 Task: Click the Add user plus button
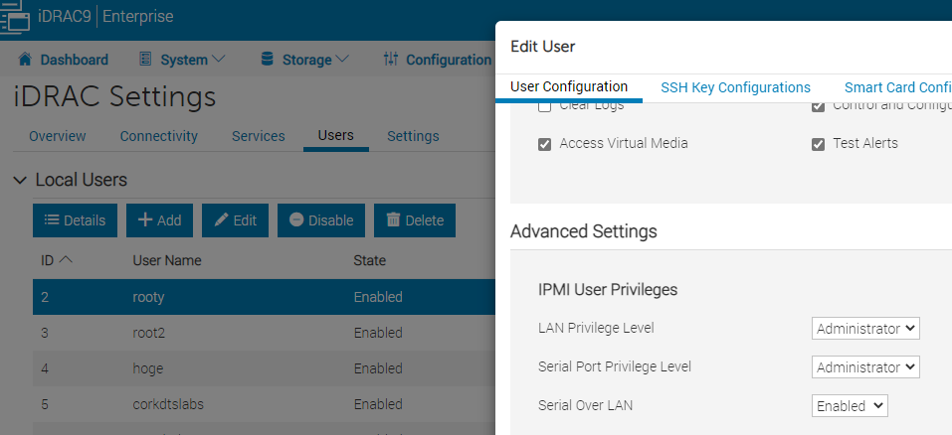point(159,220)
